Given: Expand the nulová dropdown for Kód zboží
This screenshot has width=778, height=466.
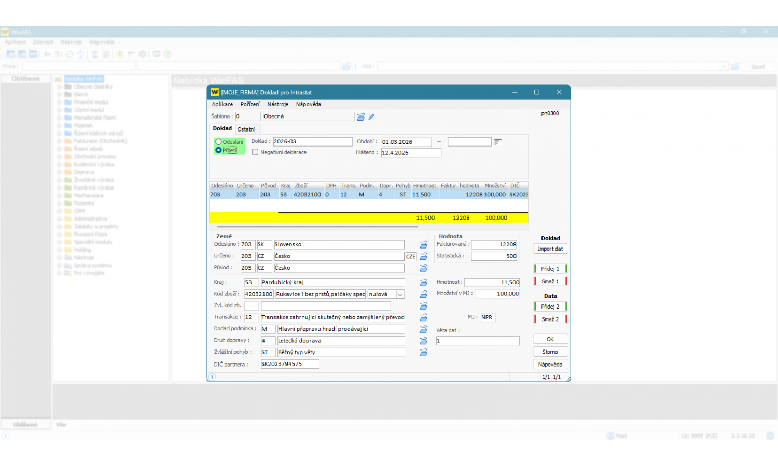Looking at the screenshot, I should pos(400,295).
